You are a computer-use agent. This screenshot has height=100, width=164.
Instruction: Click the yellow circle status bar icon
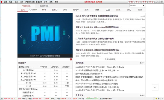pyautogui.click(x=156, y=98)
